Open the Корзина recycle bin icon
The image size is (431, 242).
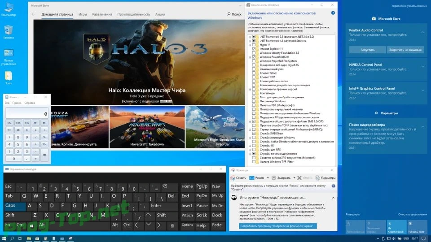(9, 32)
